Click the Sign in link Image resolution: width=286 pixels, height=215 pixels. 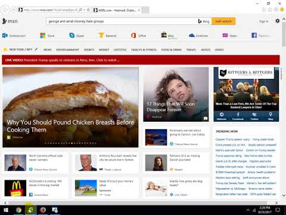264,21
